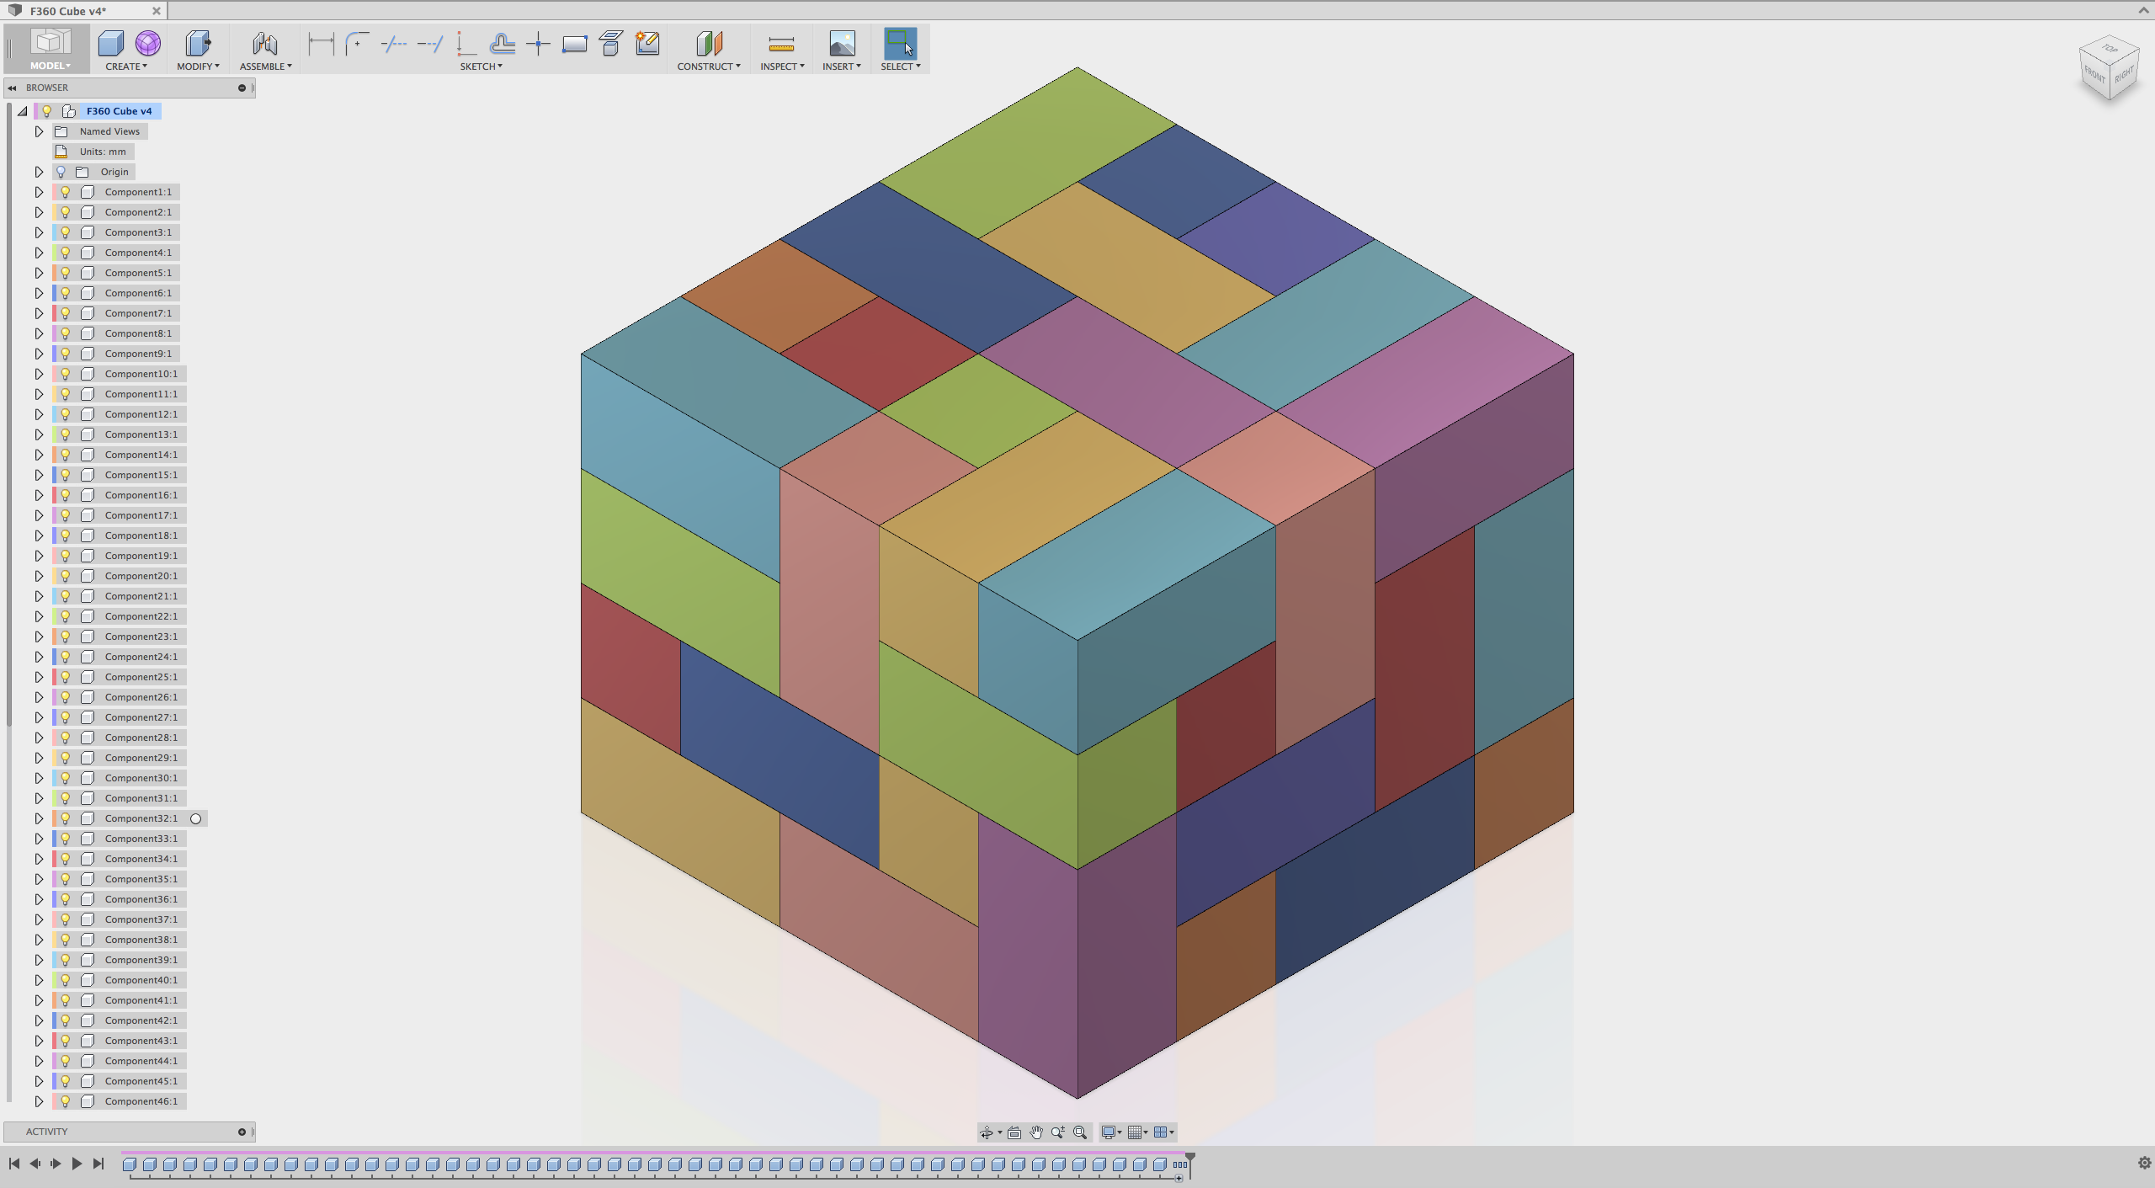Image resolution: width=2155 pixels, height=1188 pixels.
Task: Hide Component32:1 using its lightbulb
Action: tap(66, 818)
